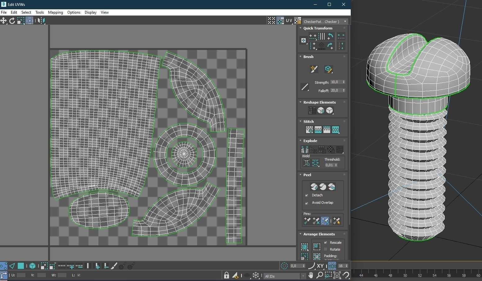
Task: Open the Mapping menu
Action: click(55, 12)
